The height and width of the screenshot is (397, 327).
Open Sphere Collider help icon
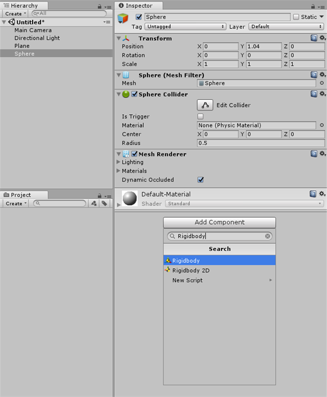coord(314,94)
